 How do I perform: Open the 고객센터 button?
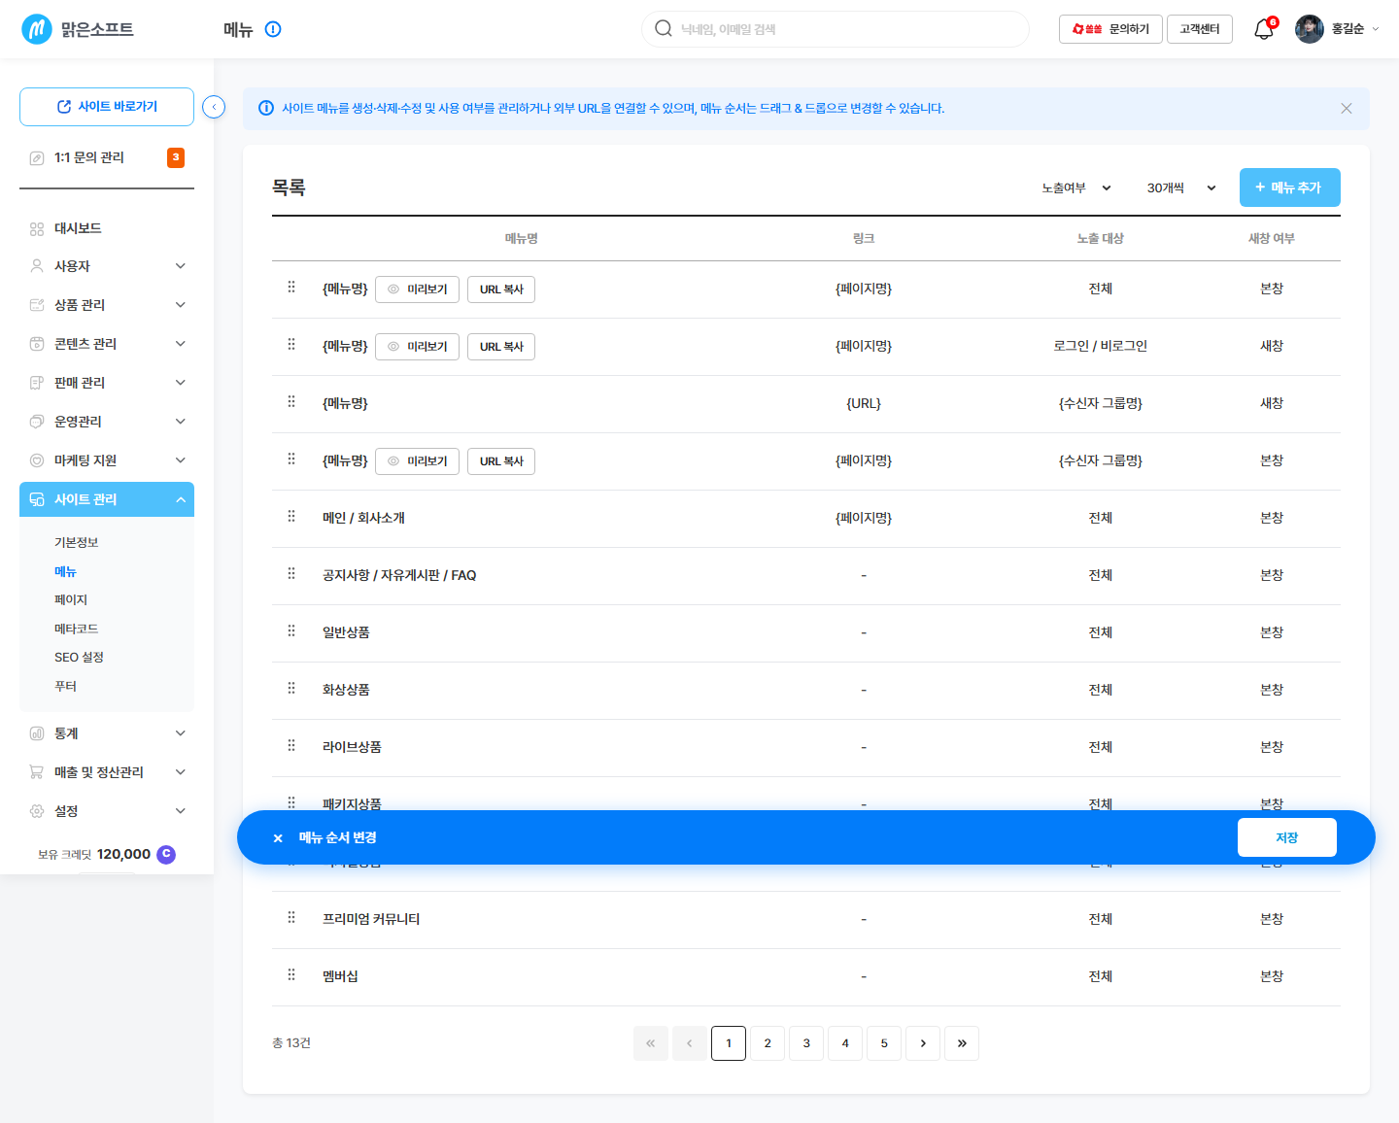1200,29
